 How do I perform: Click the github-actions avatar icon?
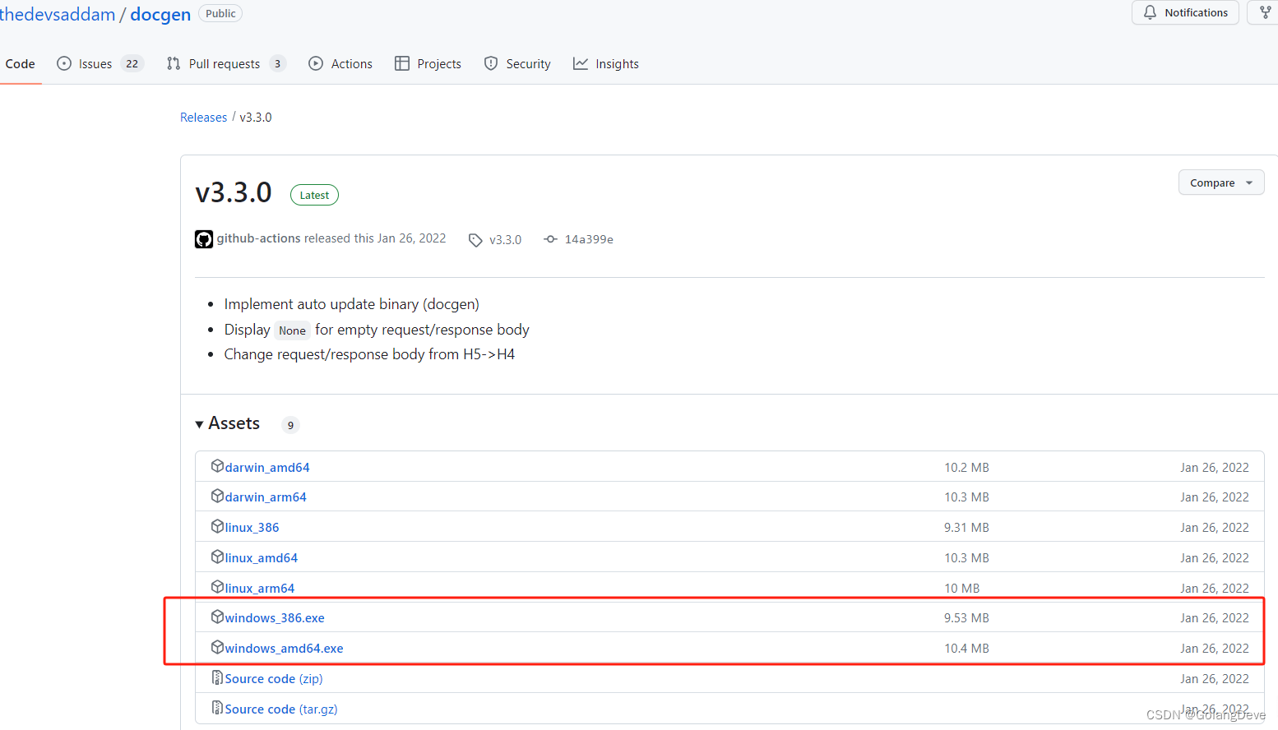[204, 239]
